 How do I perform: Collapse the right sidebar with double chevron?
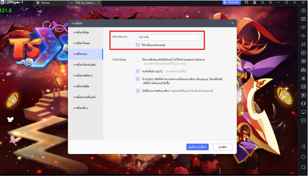click(303, 2)
